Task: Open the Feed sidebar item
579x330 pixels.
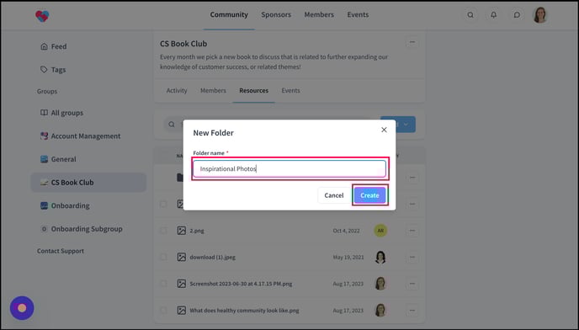Action: [88, 46]
